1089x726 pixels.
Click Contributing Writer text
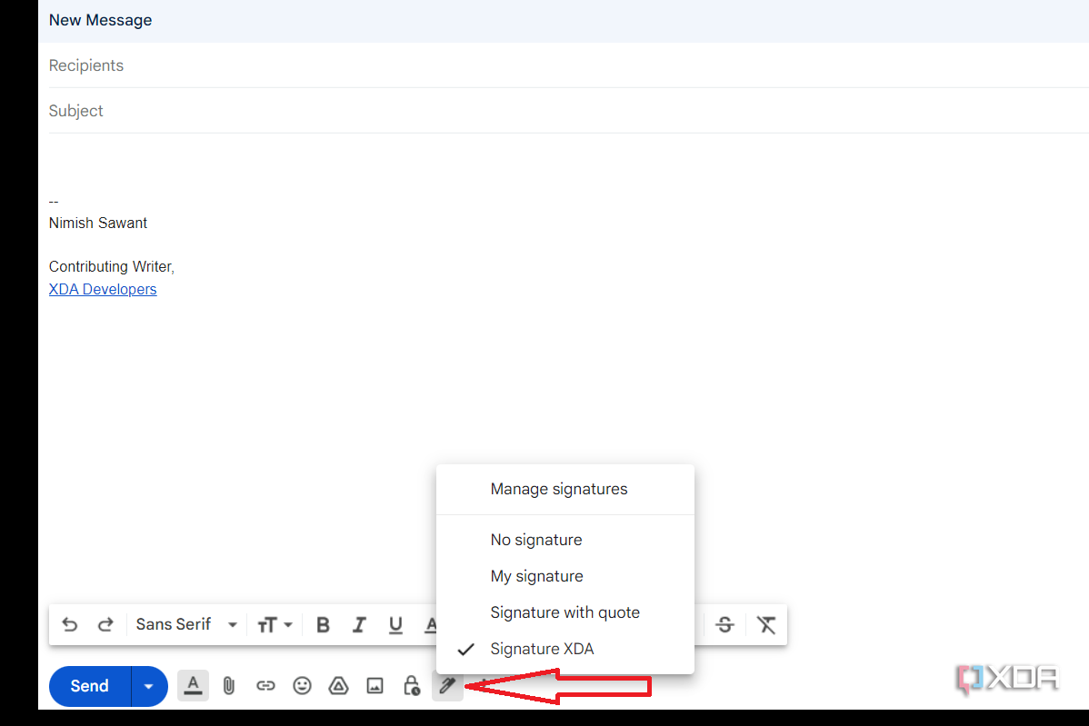(x=111, y=267)
